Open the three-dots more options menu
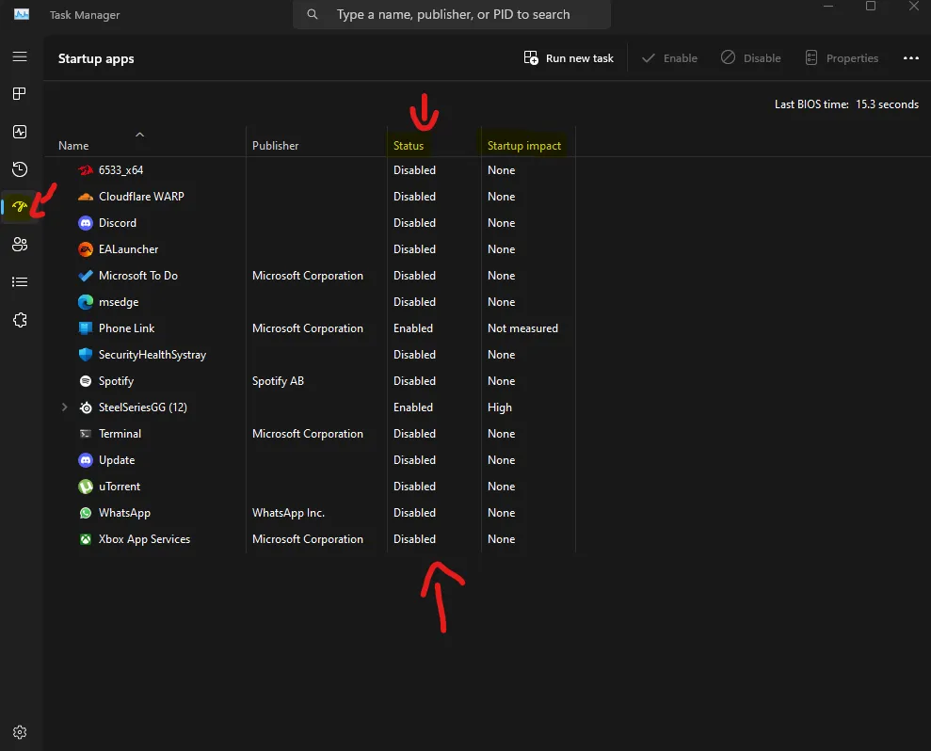The width and height of the screenshot is (931, 751). point(911,58)
